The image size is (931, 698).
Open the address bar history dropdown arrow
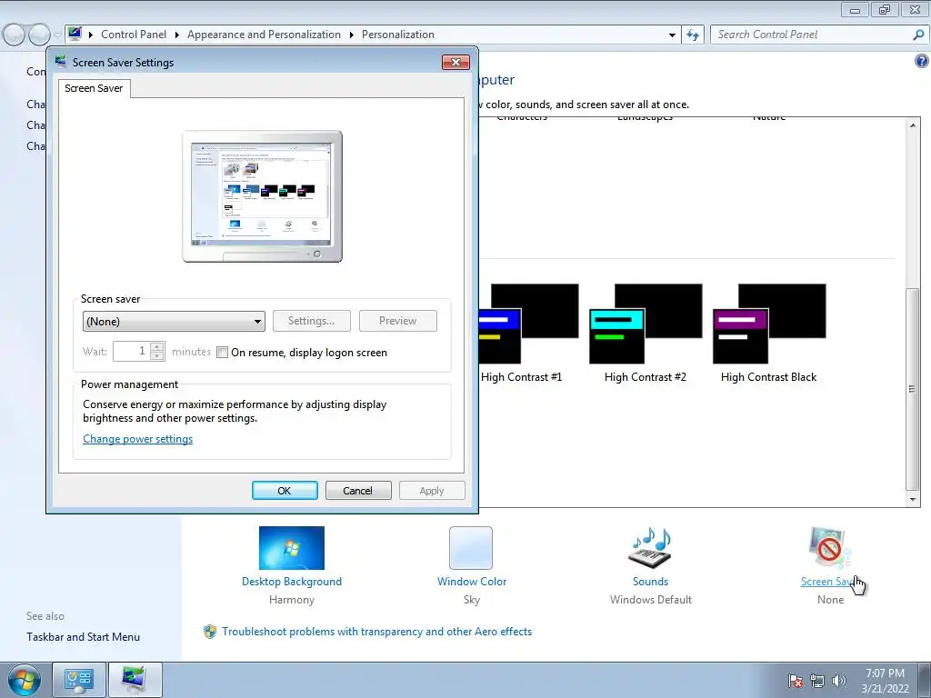(x=672, y=35)
